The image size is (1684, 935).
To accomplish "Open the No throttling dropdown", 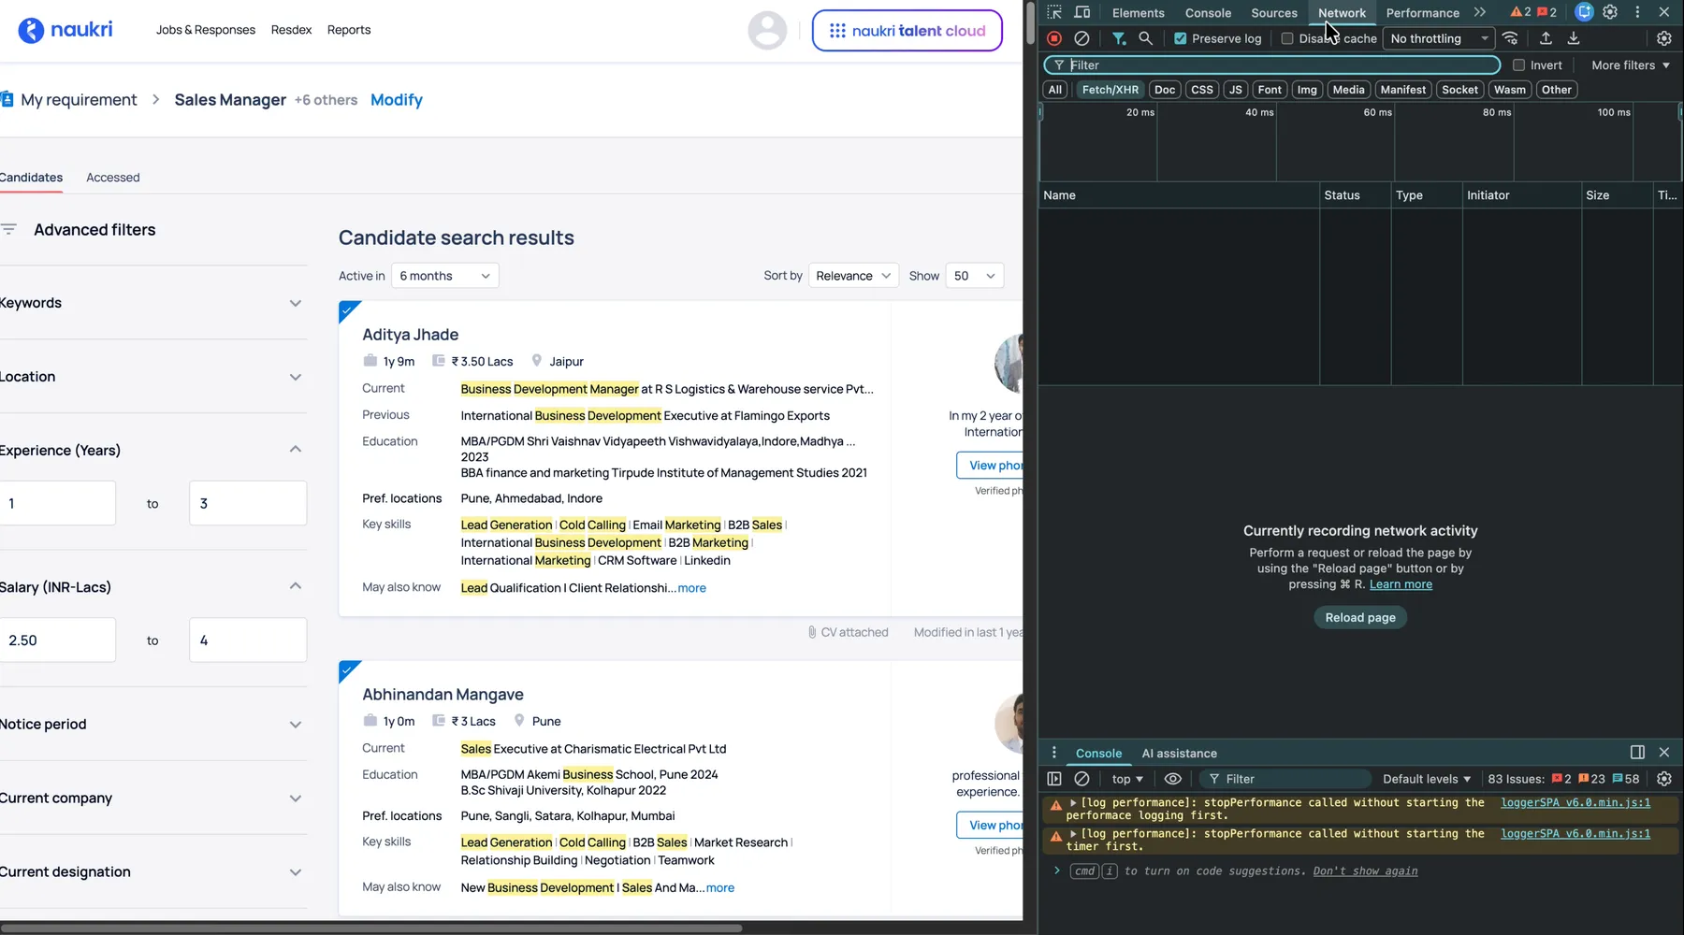I will point(1439,38).
